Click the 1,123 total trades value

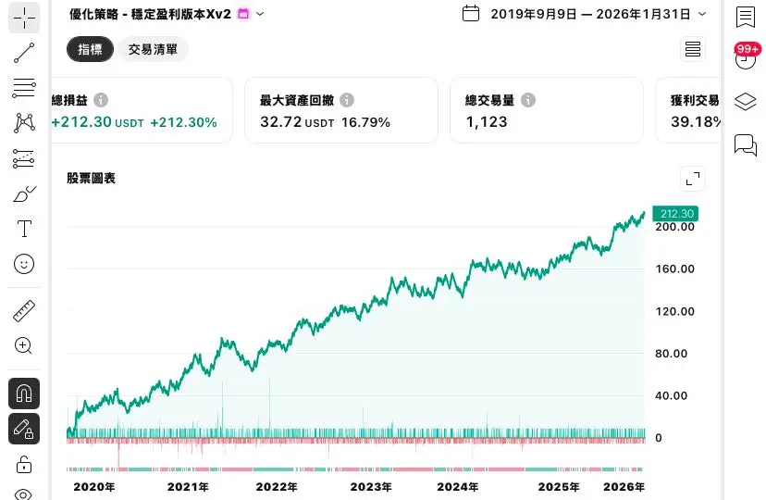coord(487,122)
